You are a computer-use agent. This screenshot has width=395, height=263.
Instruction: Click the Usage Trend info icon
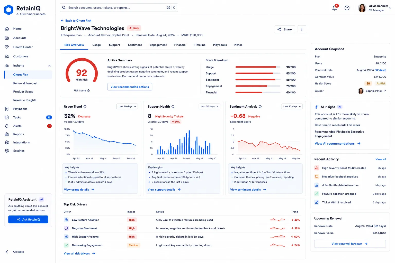[x=85, y=107]
